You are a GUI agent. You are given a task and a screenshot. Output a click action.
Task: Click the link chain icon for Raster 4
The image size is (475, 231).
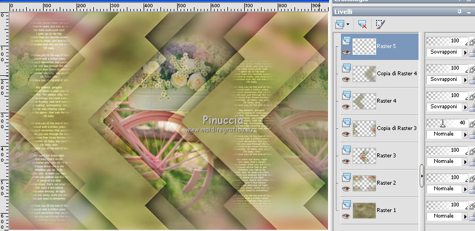(x=472, y=97)
